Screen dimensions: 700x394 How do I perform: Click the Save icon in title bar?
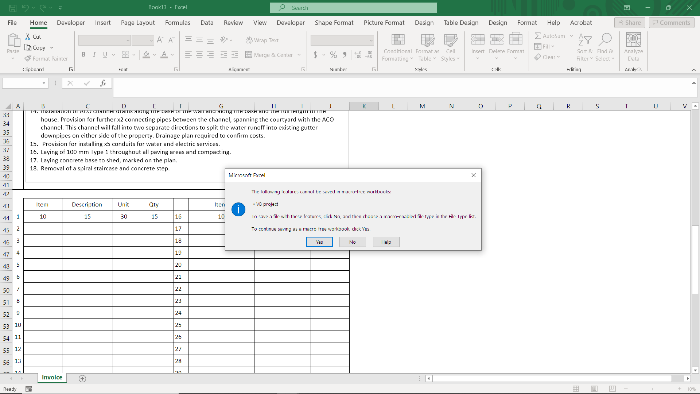[13, 8]
